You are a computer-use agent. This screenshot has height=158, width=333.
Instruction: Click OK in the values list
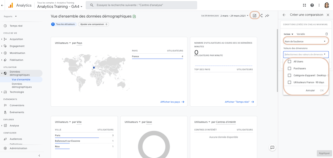322,90
